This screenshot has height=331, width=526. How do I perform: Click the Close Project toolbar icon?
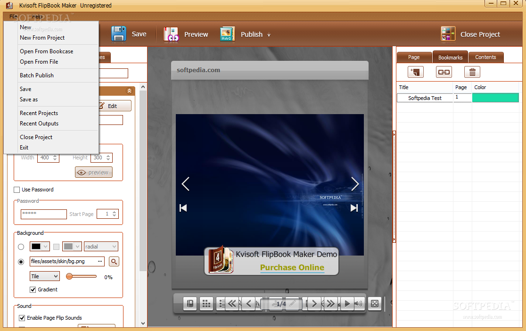tap(448, 34)
